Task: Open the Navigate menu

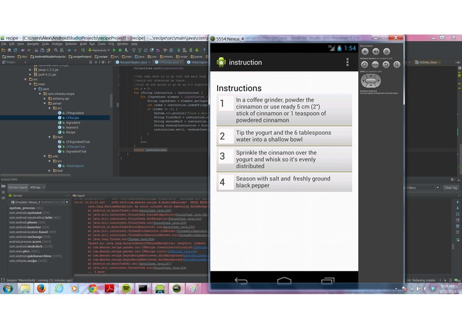Action: (x=33, y=44)
